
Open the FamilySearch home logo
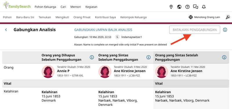click(x=17, y=5)
